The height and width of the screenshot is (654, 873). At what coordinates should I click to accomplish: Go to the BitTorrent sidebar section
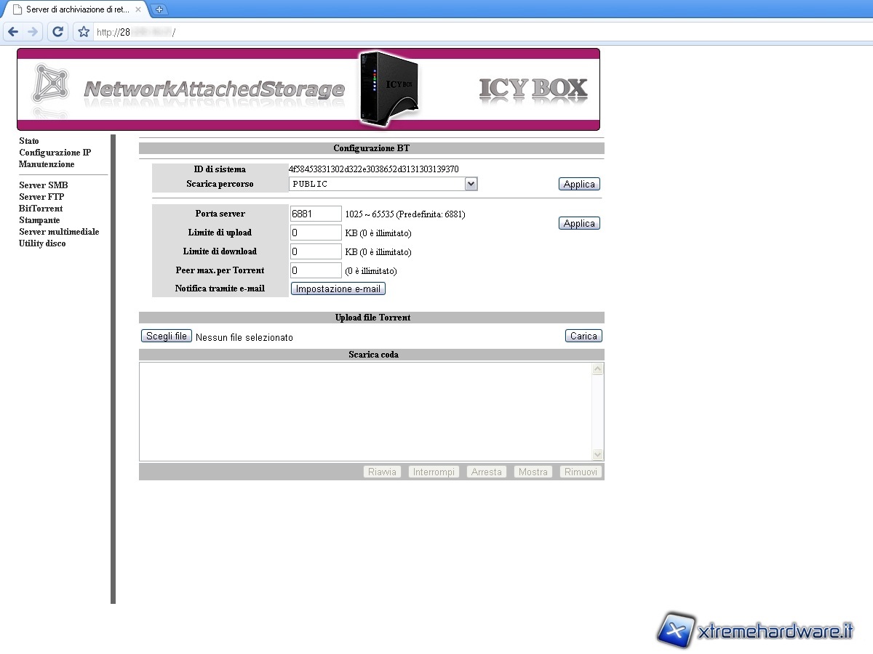pyautogui.click(x=41, y=209)
